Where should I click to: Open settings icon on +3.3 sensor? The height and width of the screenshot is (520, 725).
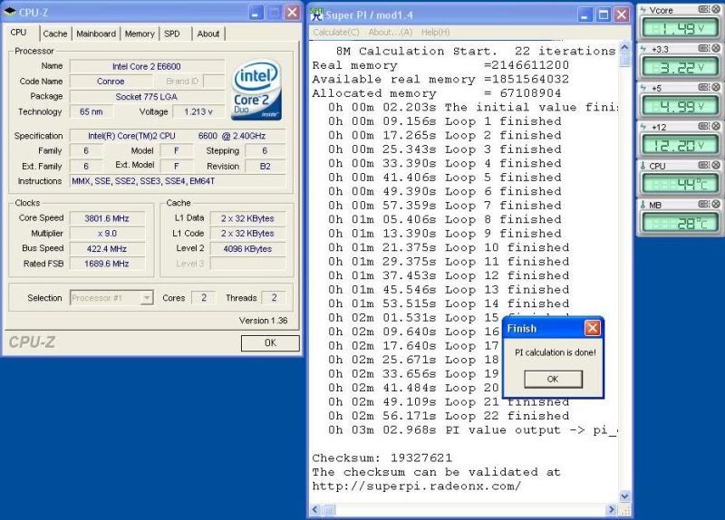click(703, 48)
